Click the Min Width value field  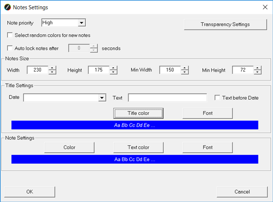170,70
